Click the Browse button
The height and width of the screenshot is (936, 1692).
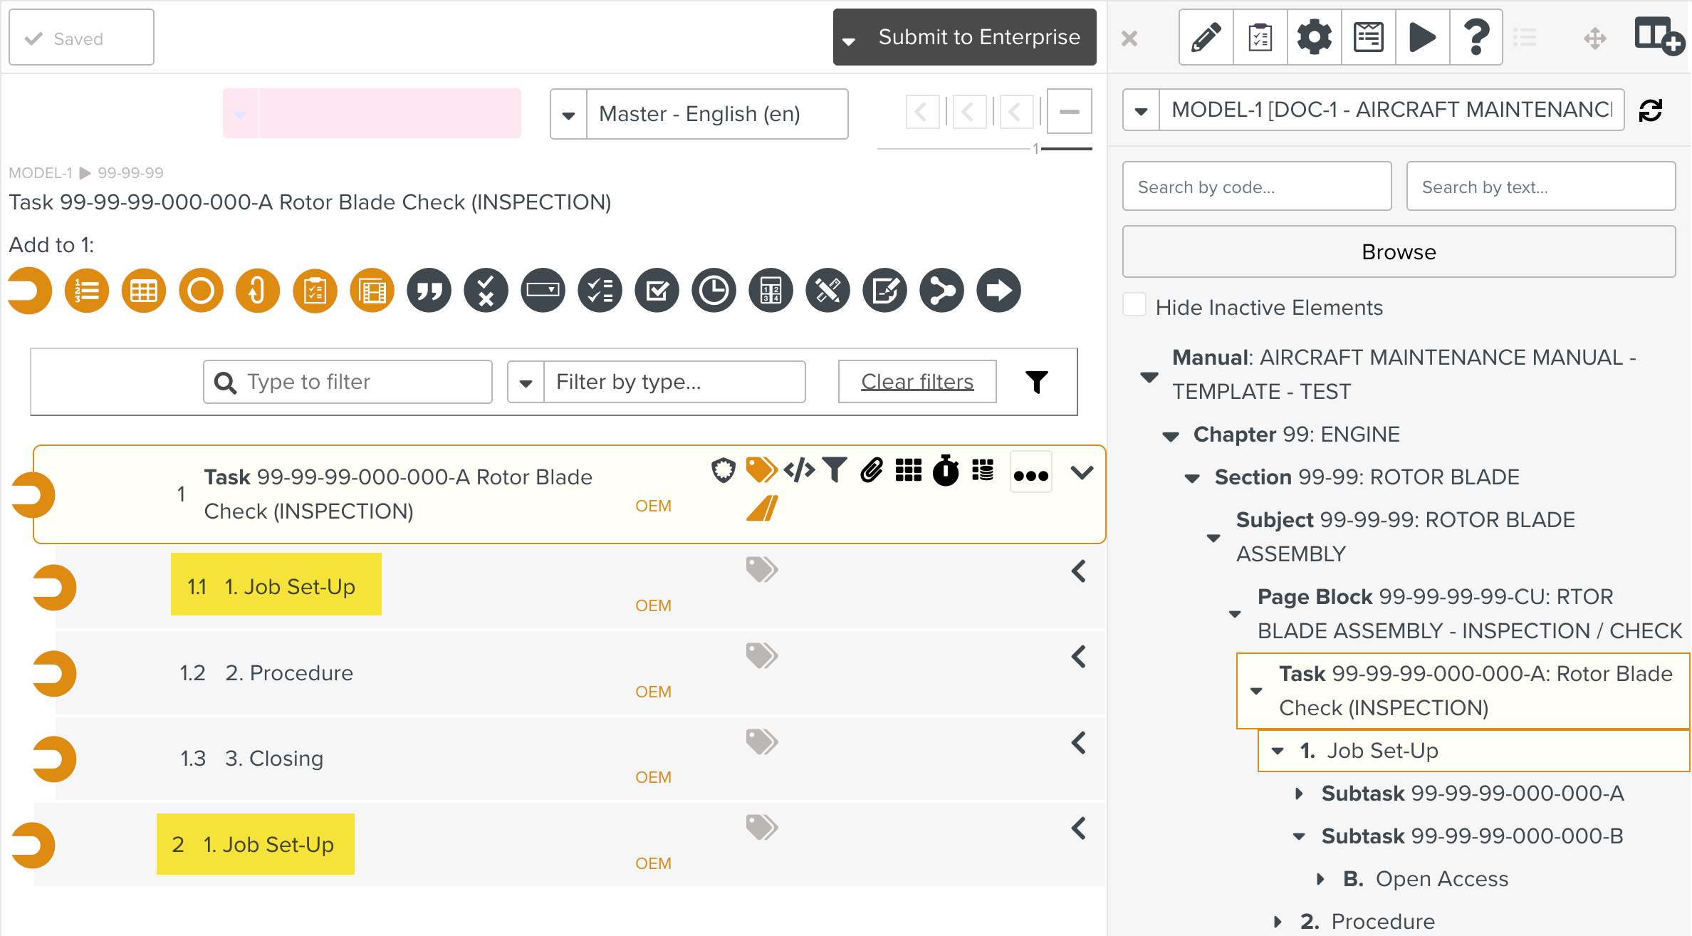click(1399, 252)
